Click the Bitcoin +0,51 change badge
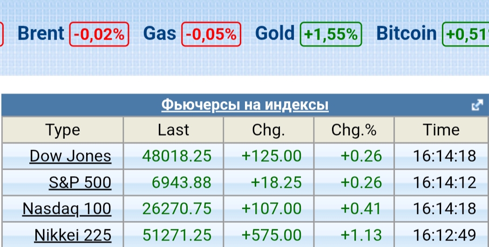The width and height of the screenshot is (489, 247). [465, 34]
